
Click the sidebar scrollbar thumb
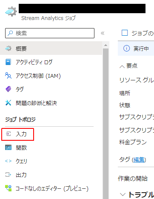click(106, 123)
